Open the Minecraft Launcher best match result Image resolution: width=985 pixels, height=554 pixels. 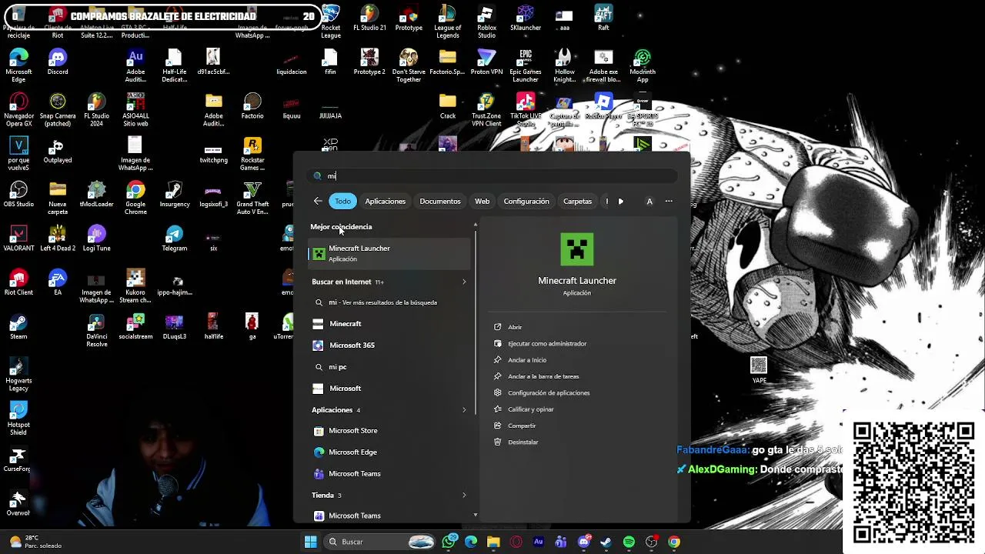(389, 253)
